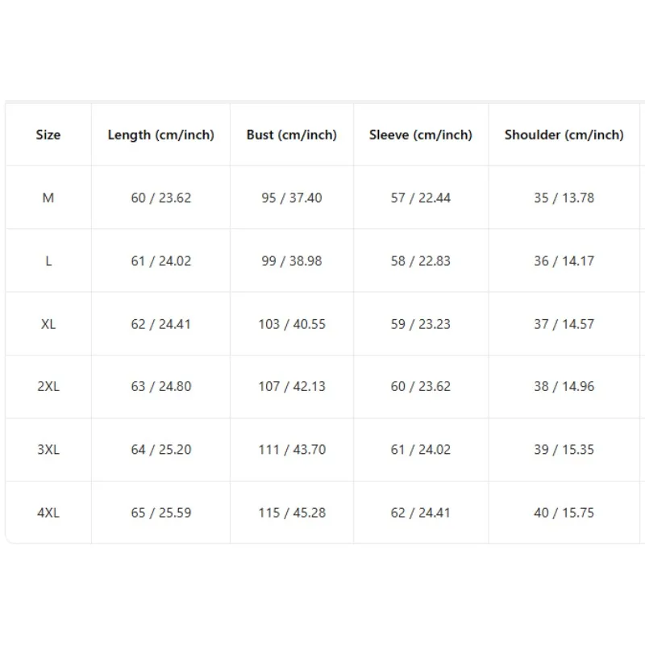Viewport: 645px width, 645px height.
Task: Click the L size row label
Action: (x=48, y=261)
